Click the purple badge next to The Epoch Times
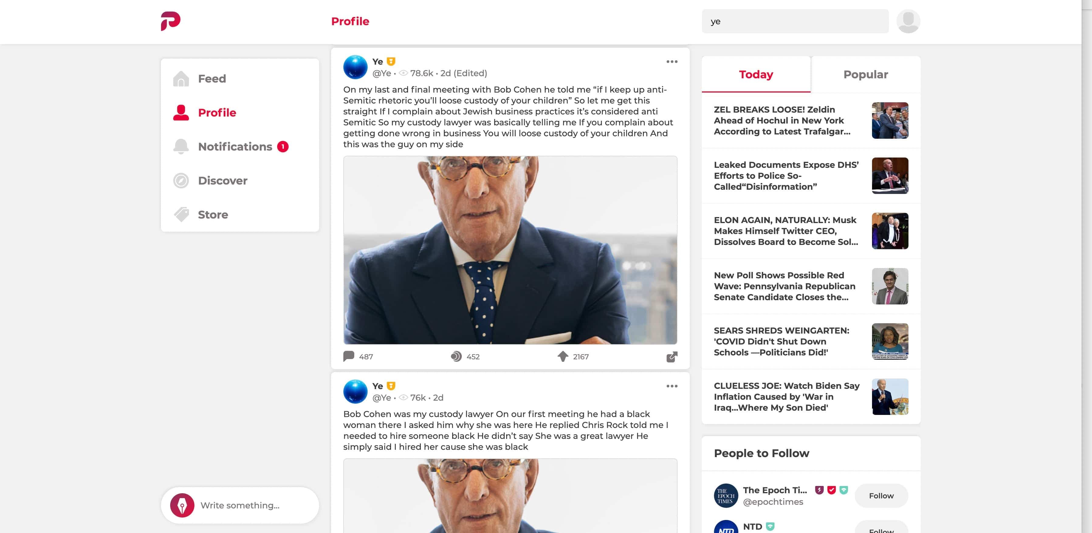Screen dimensions: 1092x533 click(819, 490)
